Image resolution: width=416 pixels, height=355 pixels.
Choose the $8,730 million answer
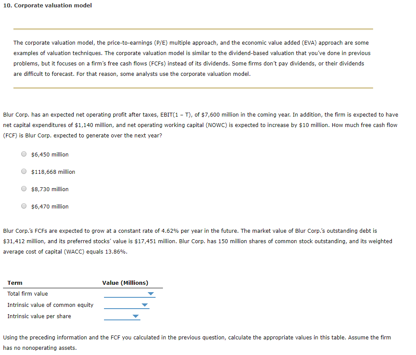tap(24, 189)
